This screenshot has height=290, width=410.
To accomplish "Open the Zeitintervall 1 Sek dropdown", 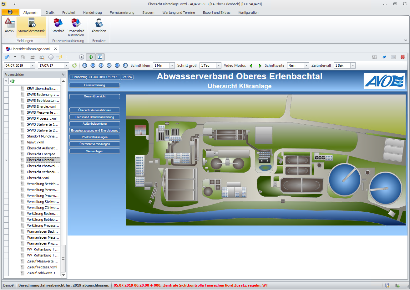I will pos(353,65).
